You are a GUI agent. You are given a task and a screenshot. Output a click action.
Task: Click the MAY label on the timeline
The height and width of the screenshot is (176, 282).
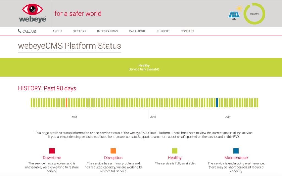tap(75, 117)
